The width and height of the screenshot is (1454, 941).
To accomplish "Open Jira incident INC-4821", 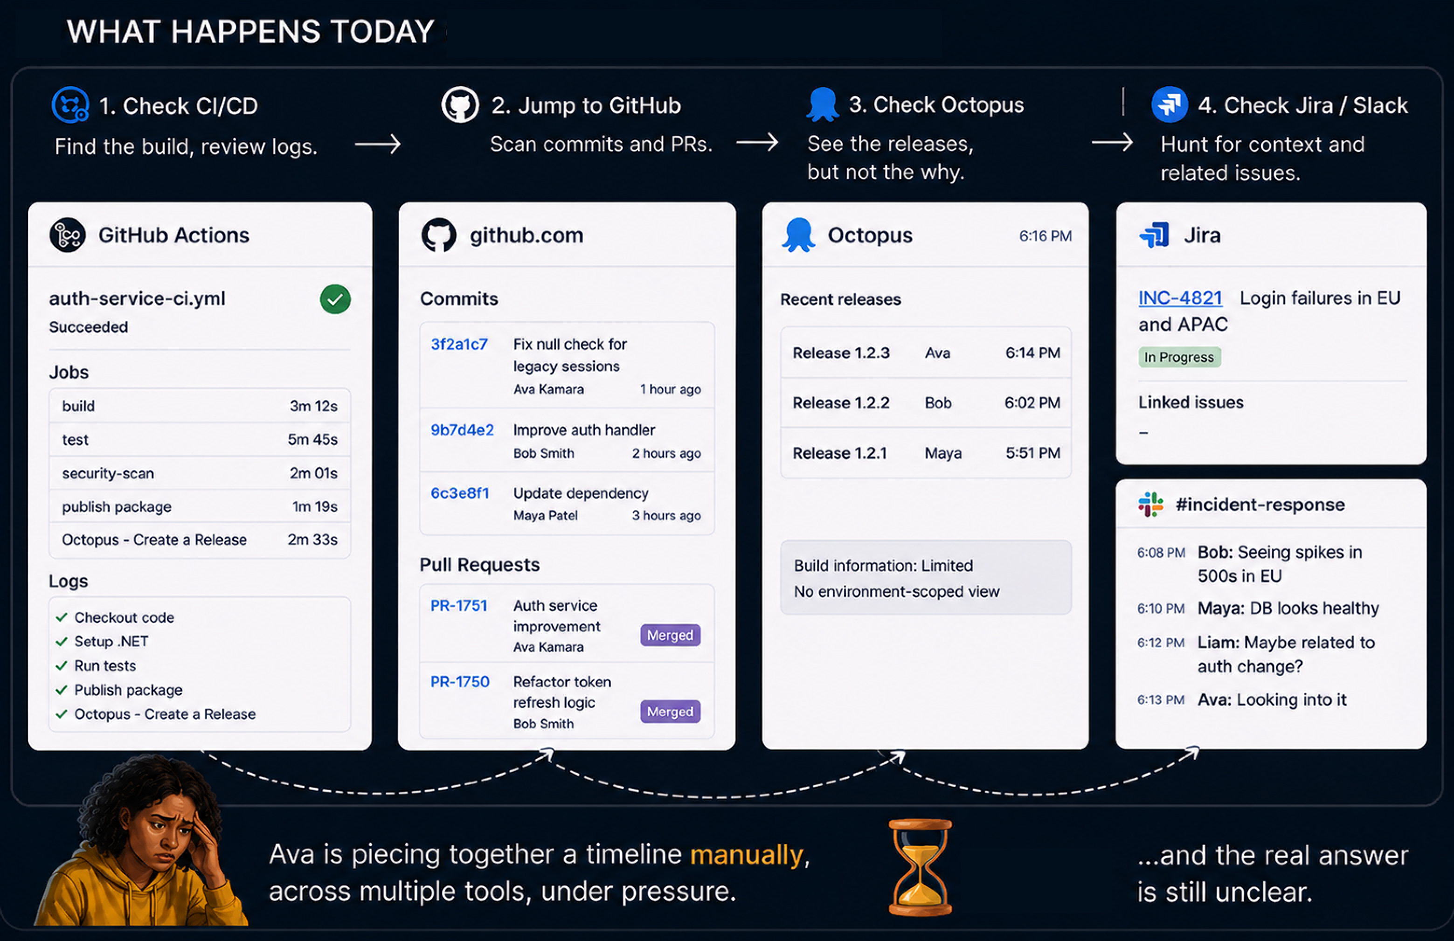I will coord(1180,298).
